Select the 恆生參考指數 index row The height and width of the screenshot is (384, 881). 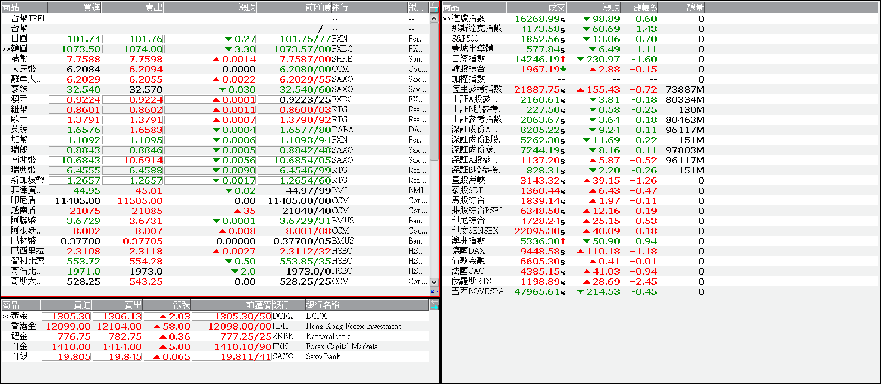pos(660,89)
